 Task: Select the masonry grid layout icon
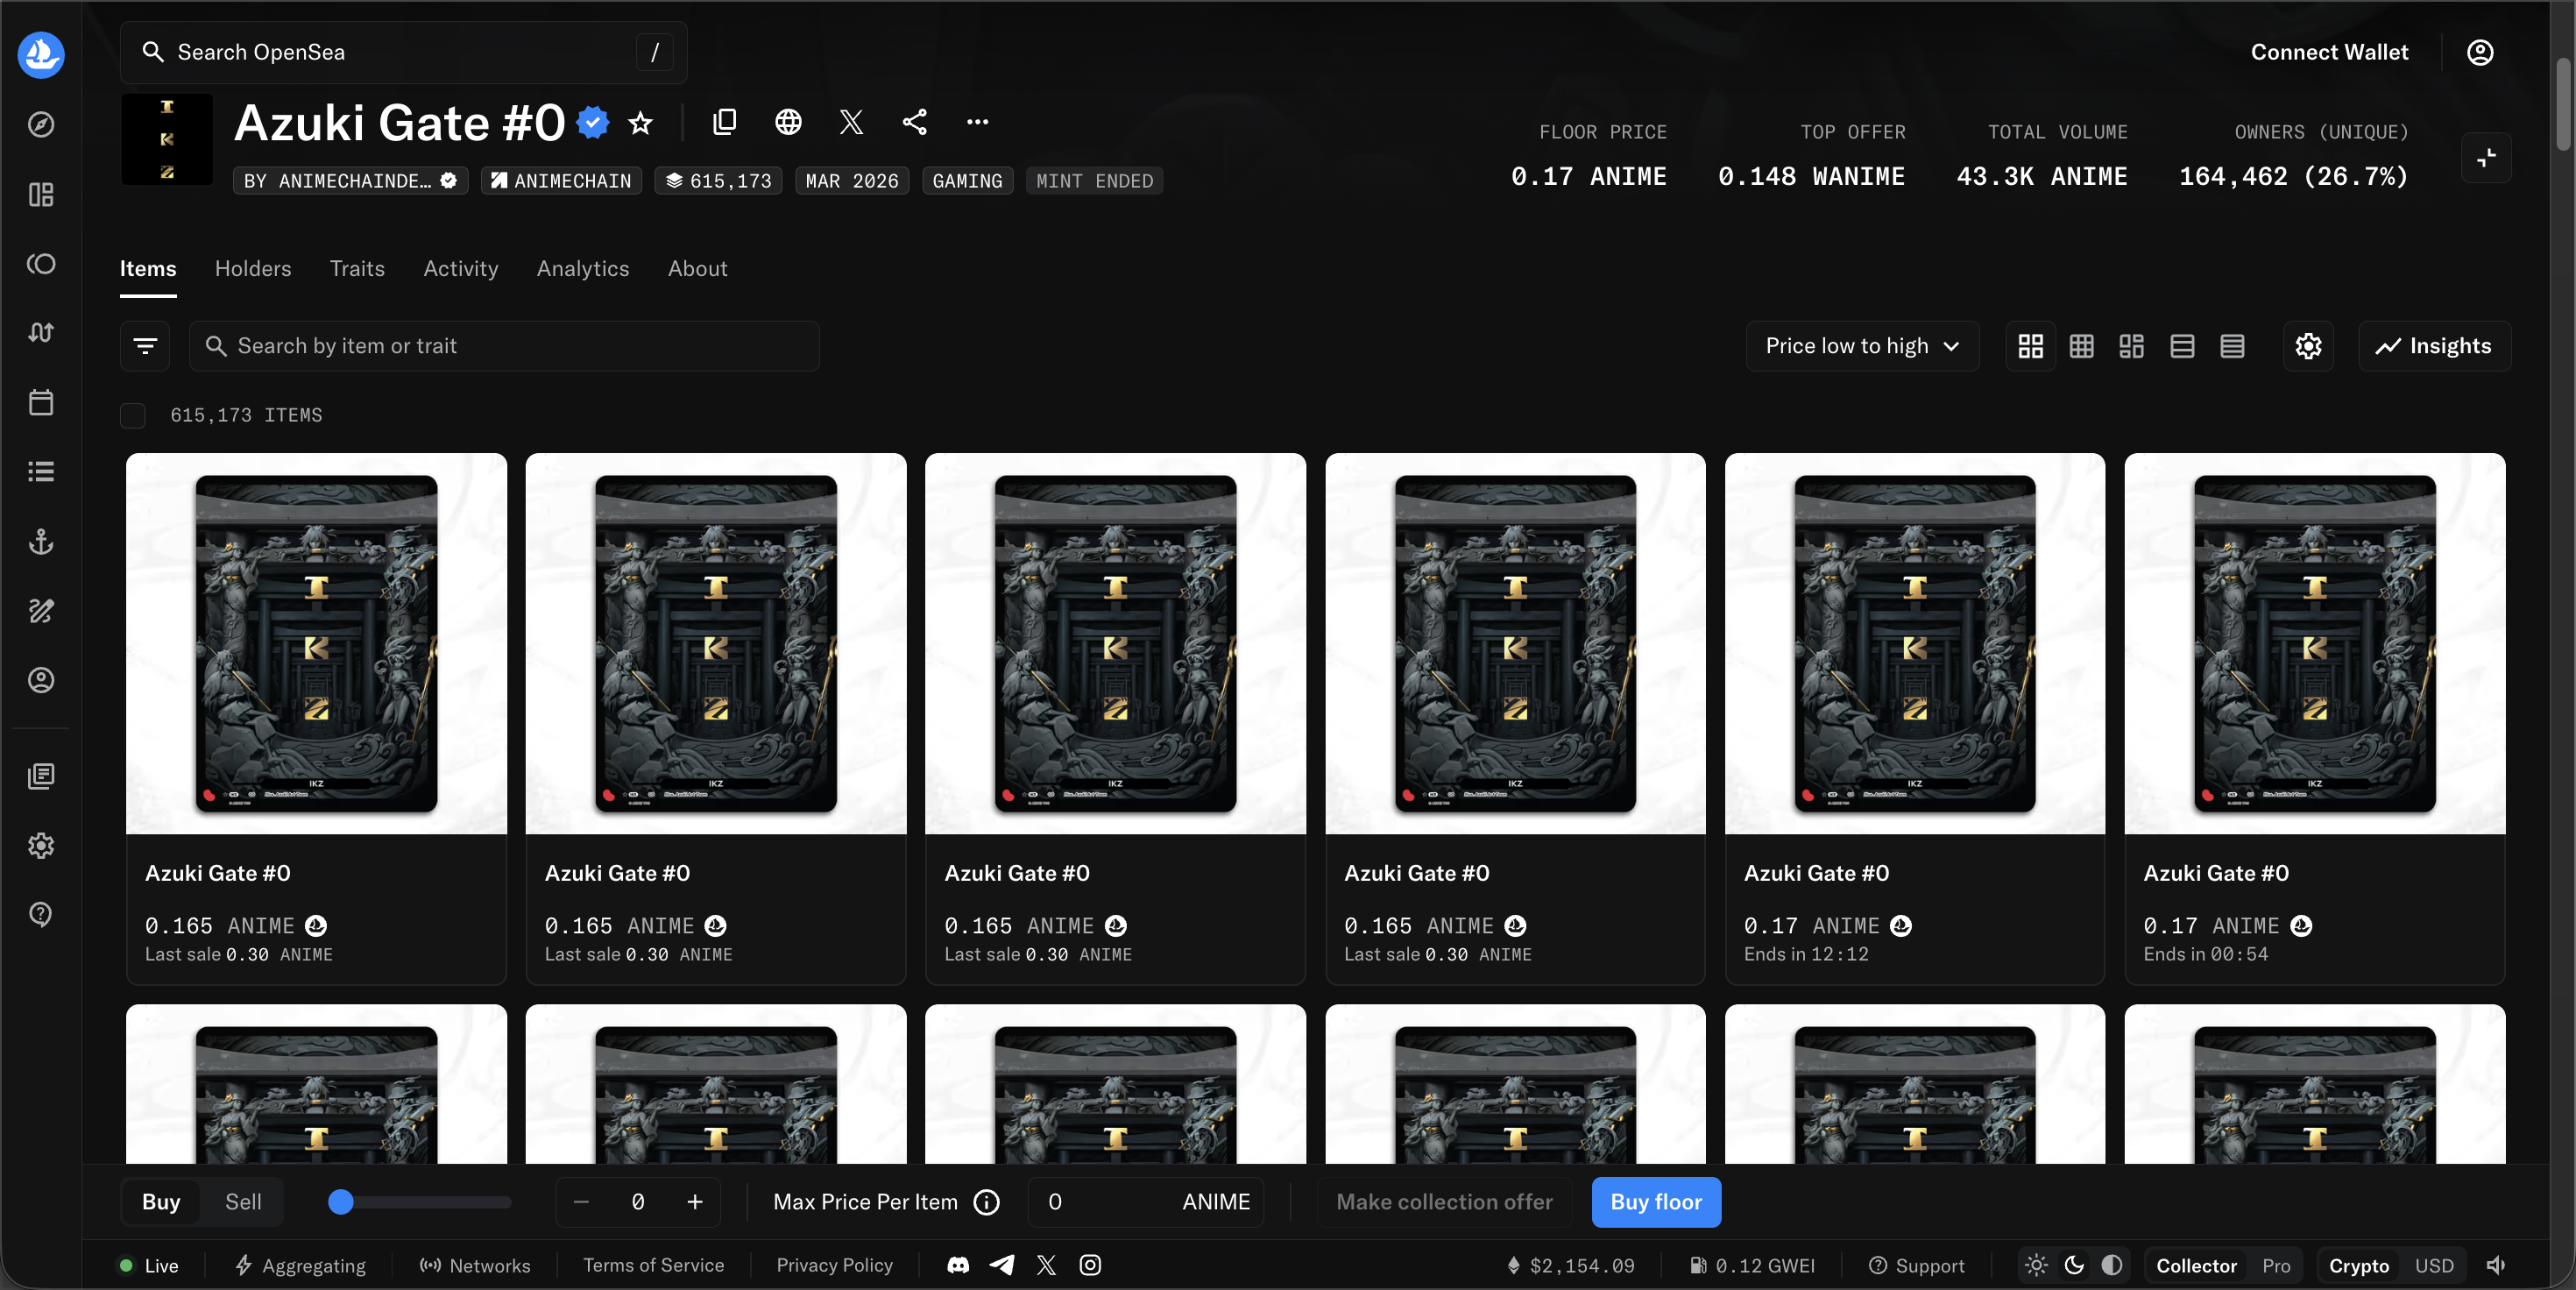(2130, 346)
